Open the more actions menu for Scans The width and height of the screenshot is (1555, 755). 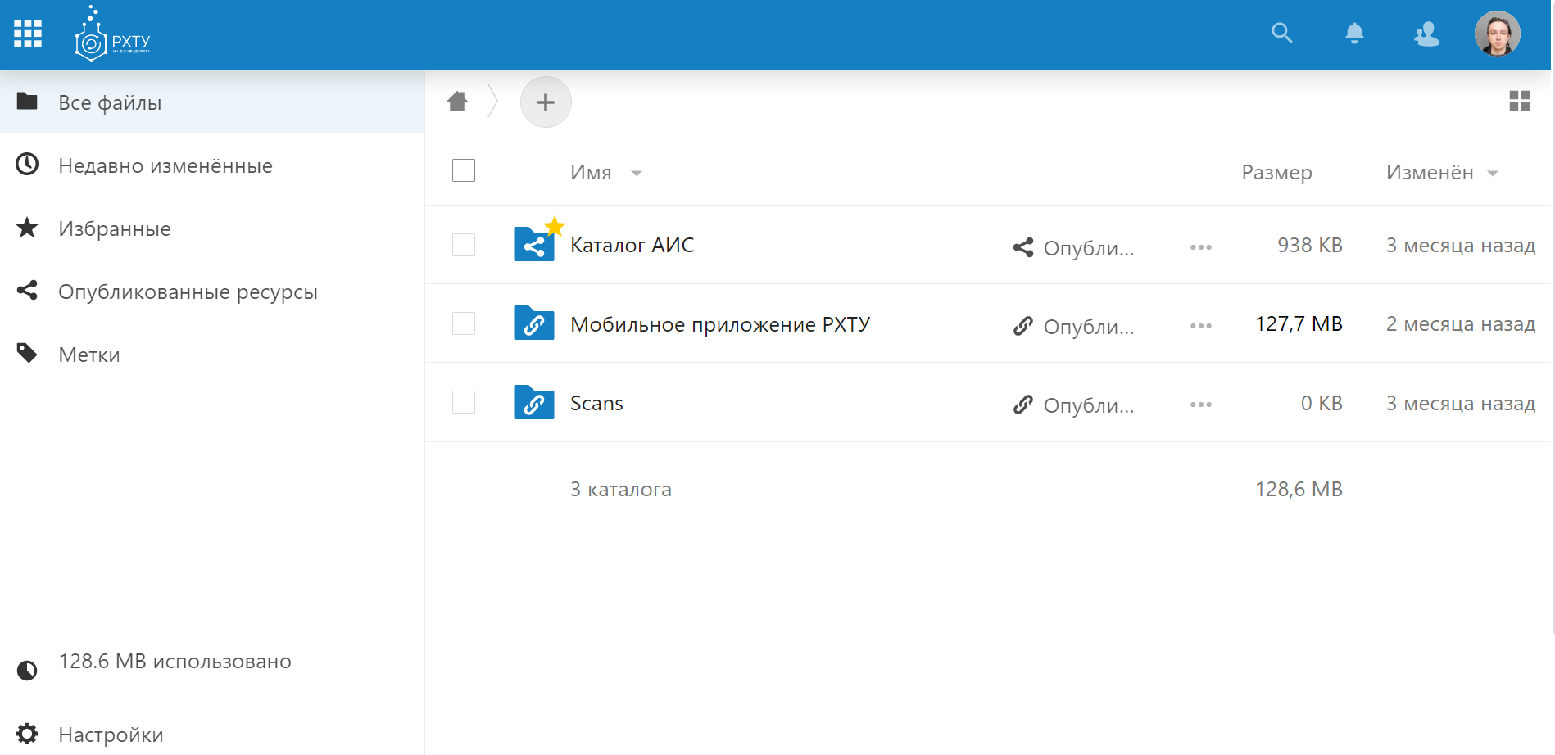tap(1200, 405)
